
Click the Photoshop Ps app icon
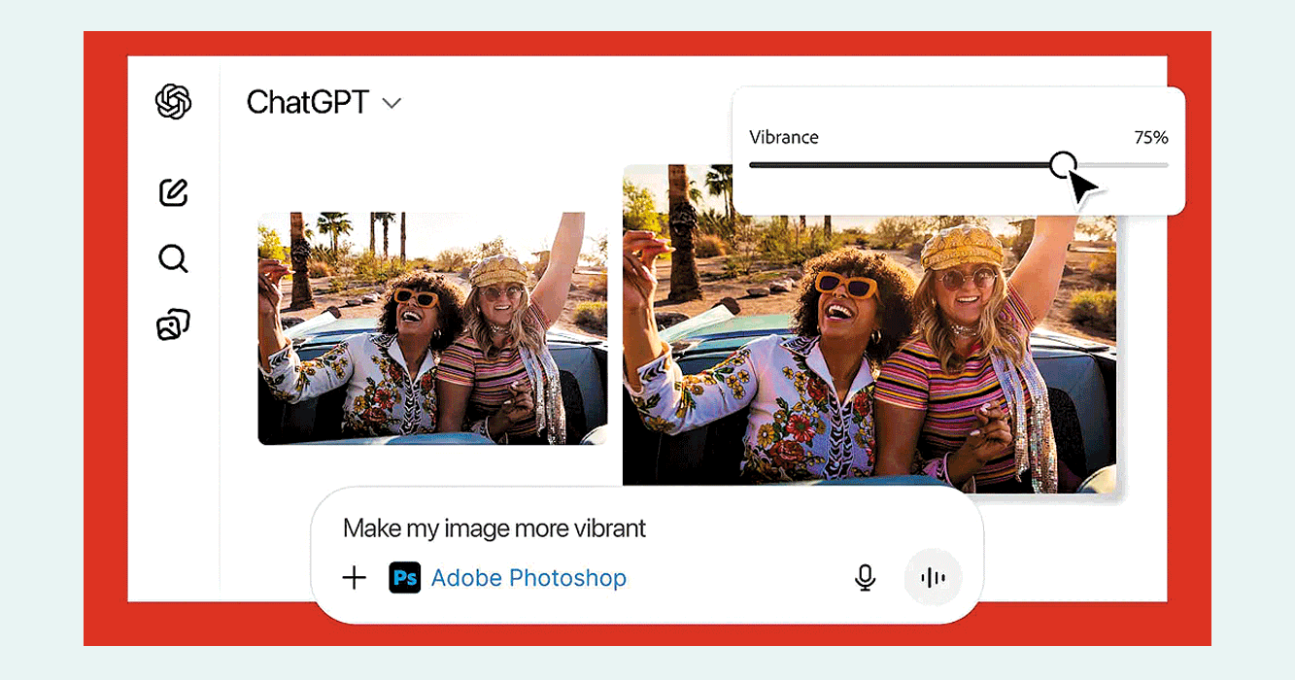pyautogui.click(x=404, y=578)
